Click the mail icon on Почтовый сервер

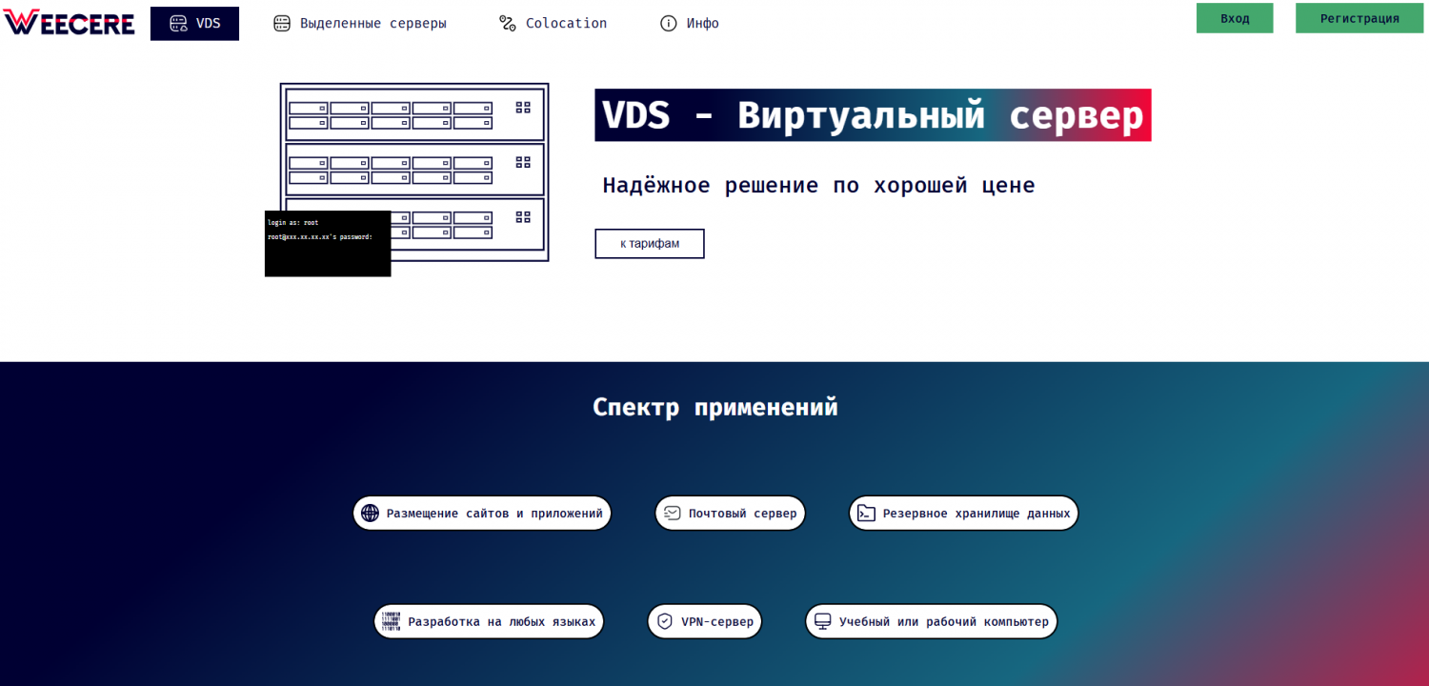[x=673, y=514]
